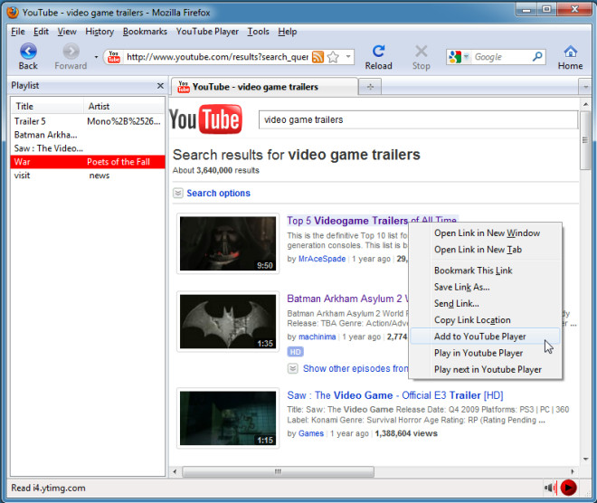Open the File menu
This screenshot has height=503, width=597.
(18, 32)
